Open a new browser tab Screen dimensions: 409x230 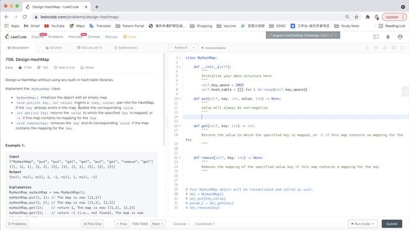pos(96,7)
